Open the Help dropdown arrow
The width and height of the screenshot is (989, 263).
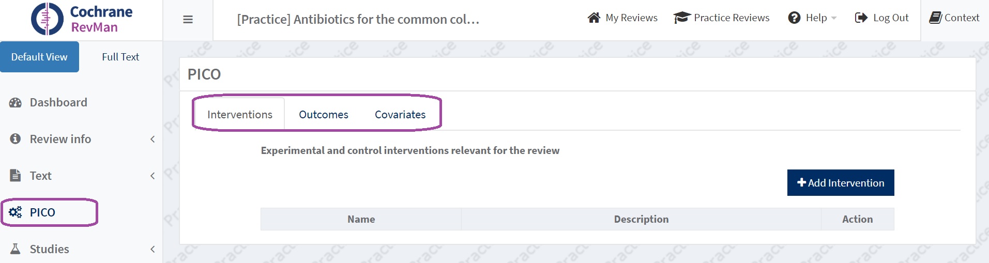tap(834, 19)
